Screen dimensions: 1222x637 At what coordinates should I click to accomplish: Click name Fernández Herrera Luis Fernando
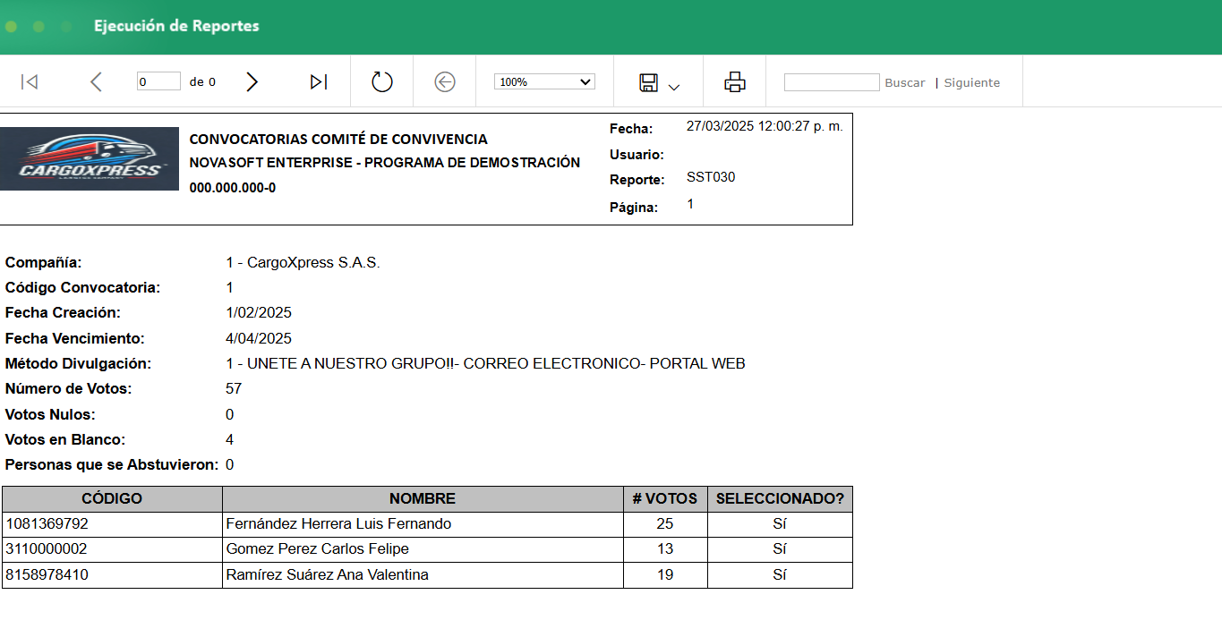[x=338, y=524]
